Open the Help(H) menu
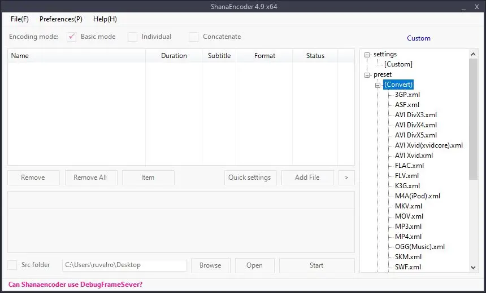486x293 pixels. point(105,19)
